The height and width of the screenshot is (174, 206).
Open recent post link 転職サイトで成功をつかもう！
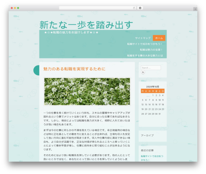coord(152,158)
